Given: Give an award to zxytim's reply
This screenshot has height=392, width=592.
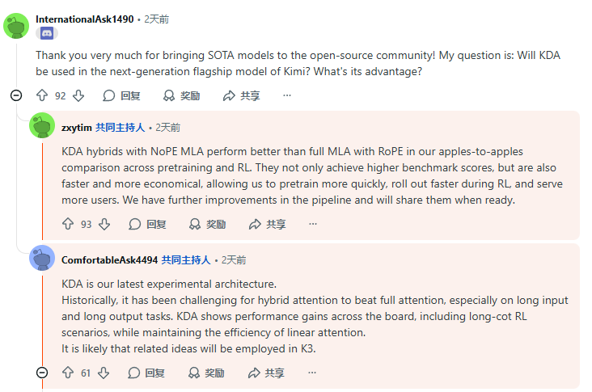Looking at the screenshot, I should coord(207,224).
